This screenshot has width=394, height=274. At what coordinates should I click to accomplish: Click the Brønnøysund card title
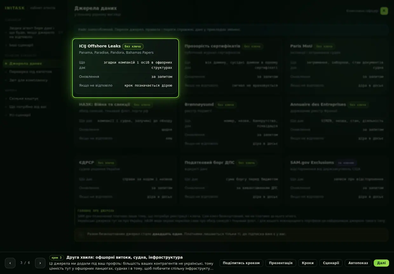pos(199,104)
